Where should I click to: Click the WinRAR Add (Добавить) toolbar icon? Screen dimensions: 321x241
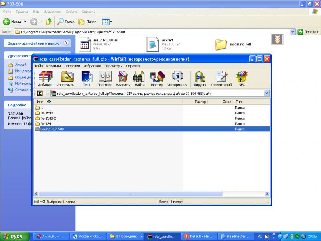click(x=45, y=78)
